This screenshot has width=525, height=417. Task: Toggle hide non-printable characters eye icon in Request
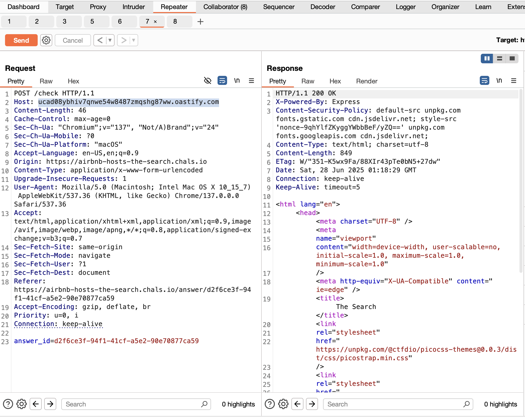[x=207, y=81]
